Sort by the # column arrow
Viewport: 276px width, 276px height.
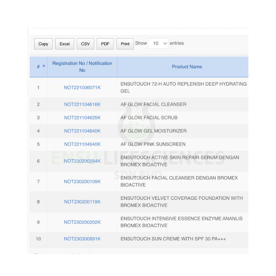[43, 66]
